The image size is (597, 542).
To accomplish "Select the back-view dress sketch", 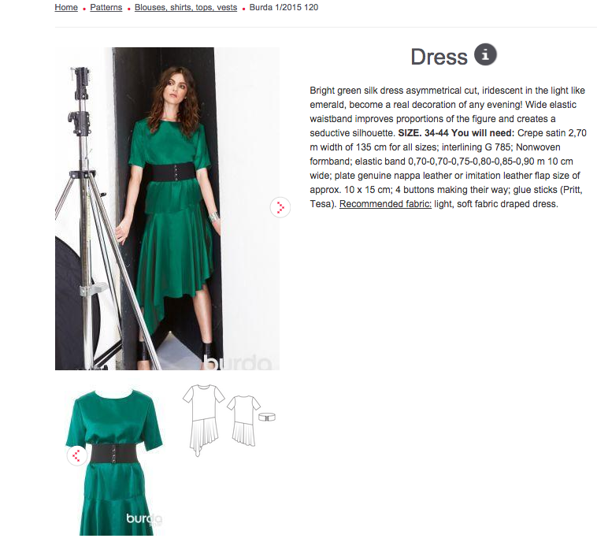I will [243, 421].
